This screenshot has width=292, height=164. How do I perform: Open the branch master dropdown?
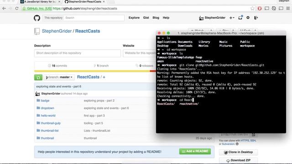59,77
